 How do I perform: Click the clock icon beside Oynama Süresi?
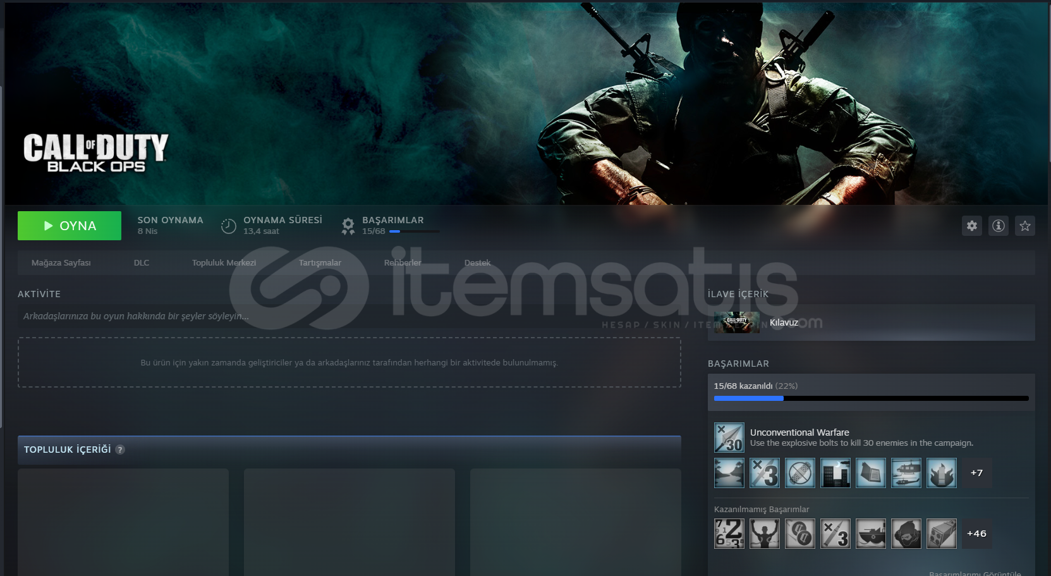point(228,226)
